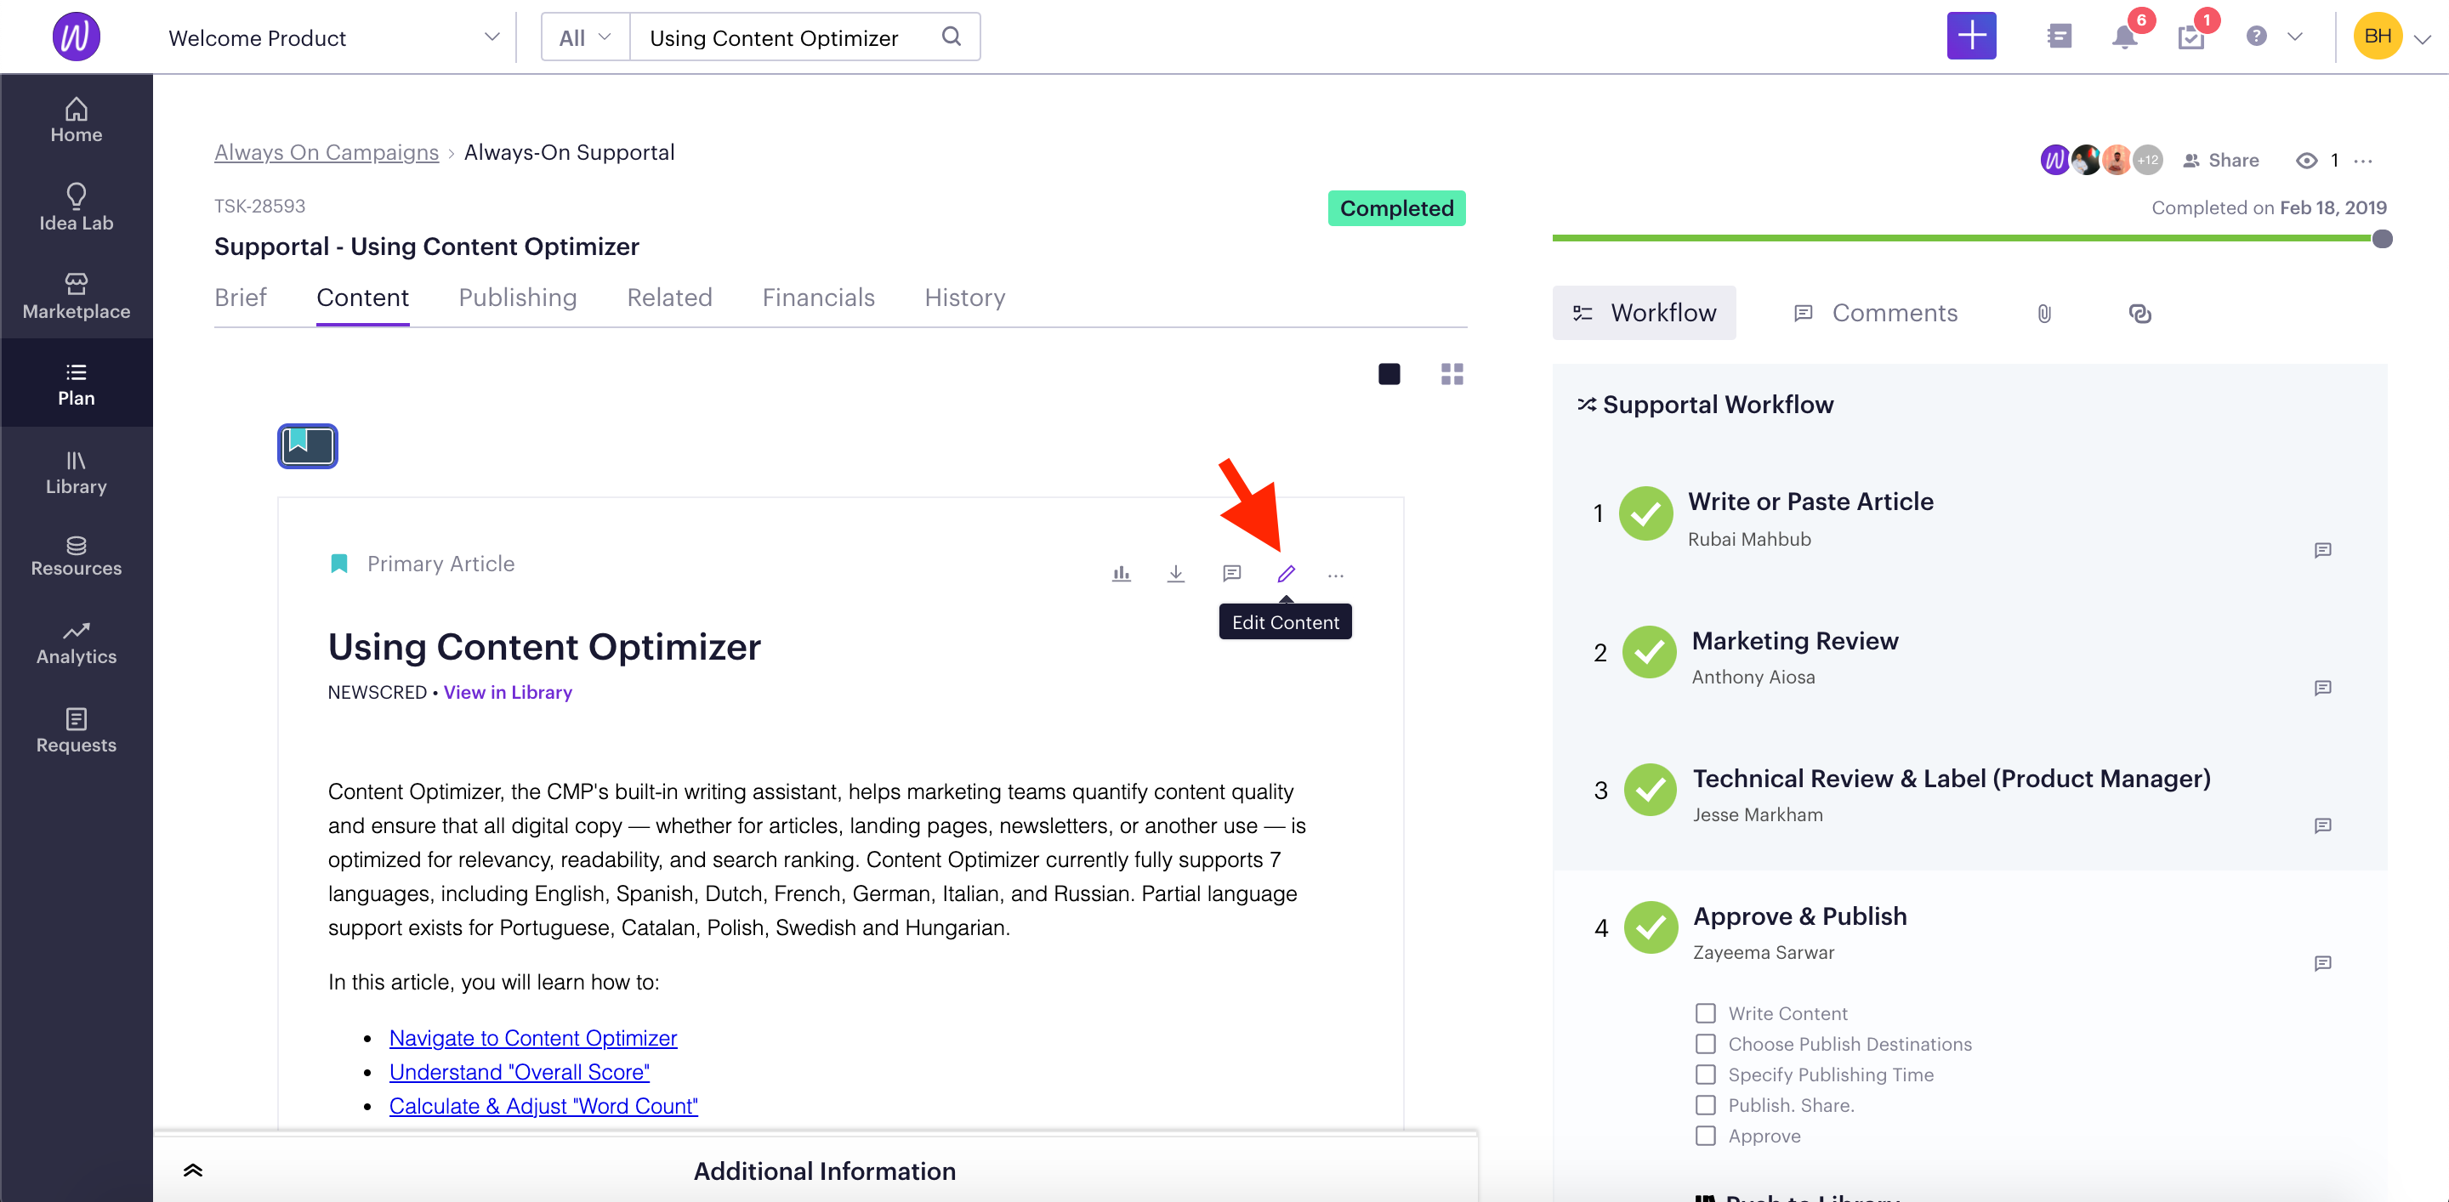Open the tasks calendar-check icon
The height and width of the screenshot is (1202, 2449).
2190,37
